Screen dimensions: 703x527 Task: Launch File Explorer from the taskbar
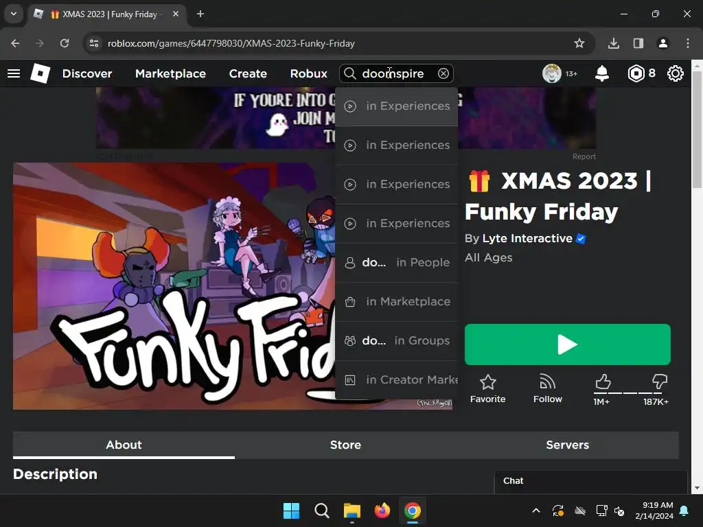click(352, 511)
